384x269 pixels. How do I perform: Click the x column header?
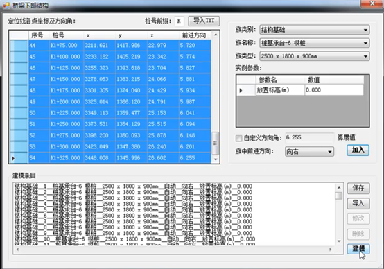[99, 35]
